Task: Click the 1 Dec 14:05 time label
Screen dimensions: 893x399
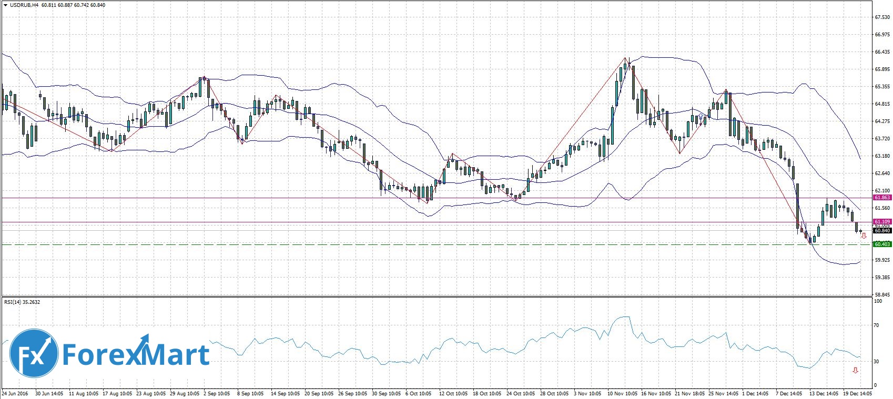Action: click(x=756, y=393)
